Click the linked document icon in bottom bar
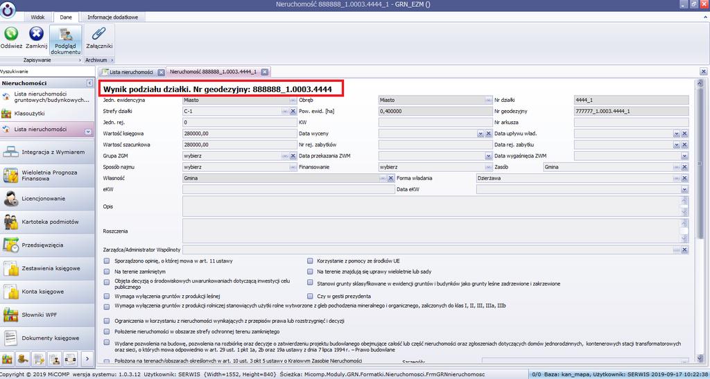The image size is (710, 379). pyautogui.click(x=71, y=359)
